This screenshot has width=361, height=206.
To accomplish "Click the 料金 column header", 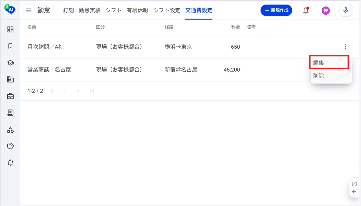I will 235,27.
